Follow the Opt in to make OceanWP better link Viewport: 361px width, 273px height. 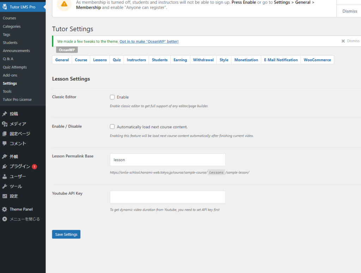tap(149, 42)
